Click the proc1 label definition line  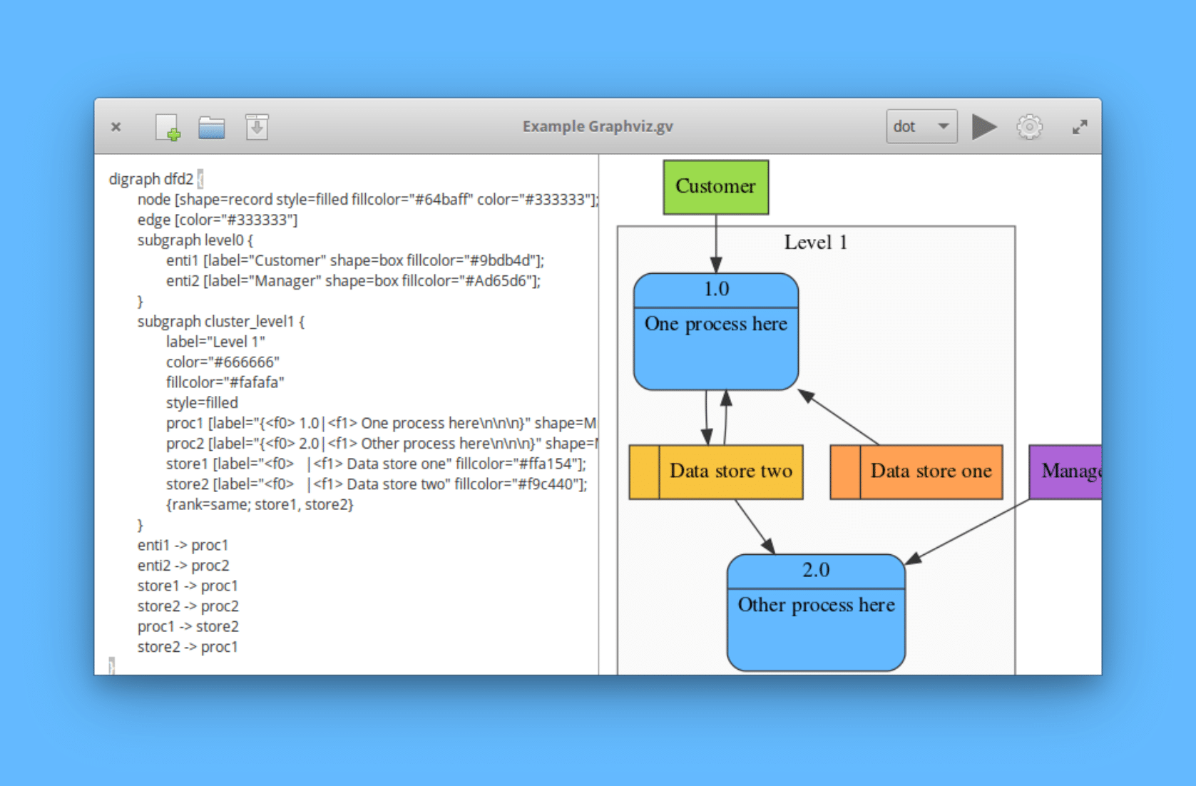click(382, 423)
